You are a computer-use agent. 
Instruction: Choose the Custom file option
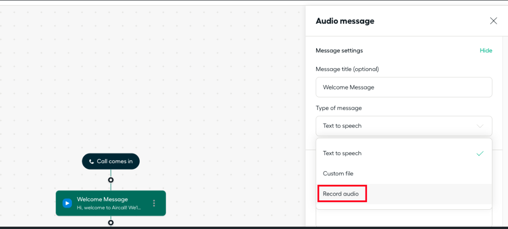pyautogui.click(x=404, y=174)
